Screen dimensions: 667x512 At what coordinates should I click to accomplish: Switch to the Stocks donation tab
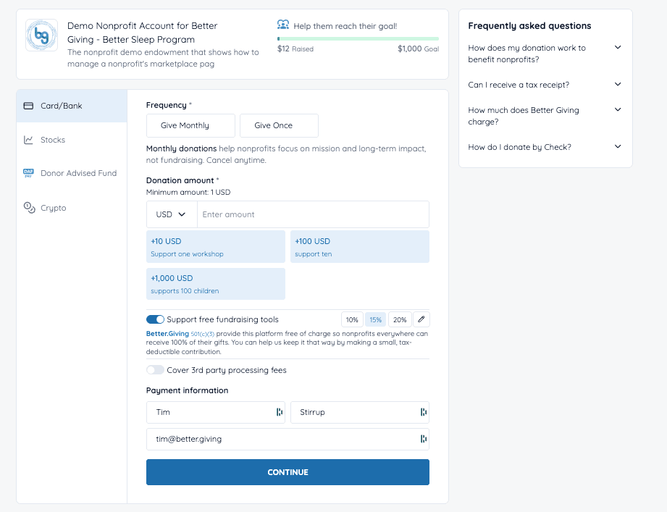pos(53,140)
